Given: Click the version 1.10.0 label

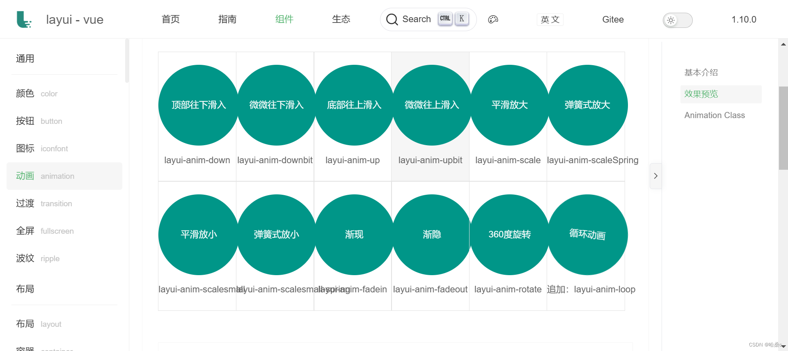Looking at the screenshot, I should [744, 19].
